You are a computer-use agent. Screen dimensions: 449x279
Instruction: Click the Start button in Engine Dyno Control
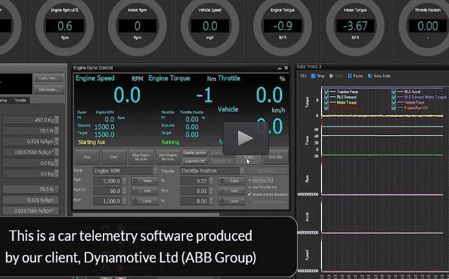click(114, 157)
